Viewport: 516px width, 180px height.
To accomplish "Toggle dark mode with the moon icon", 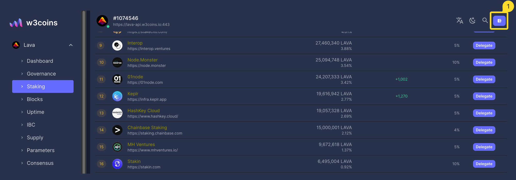I will pos(472,21).
